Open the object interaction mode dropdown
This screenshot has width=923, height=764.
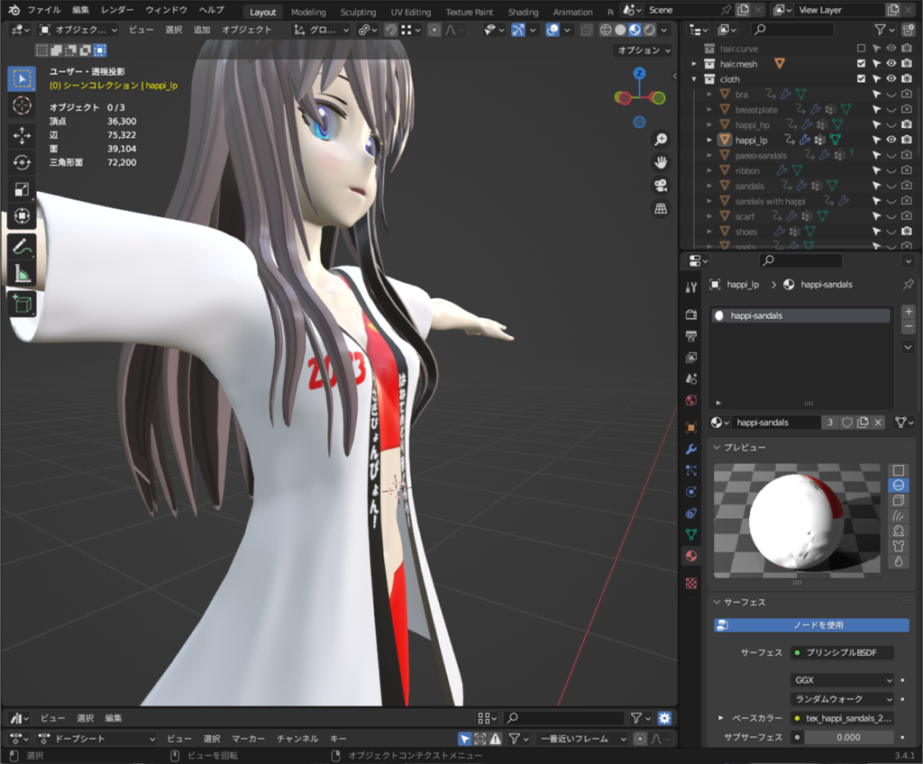pyautogui.click(x=78, y=30)
